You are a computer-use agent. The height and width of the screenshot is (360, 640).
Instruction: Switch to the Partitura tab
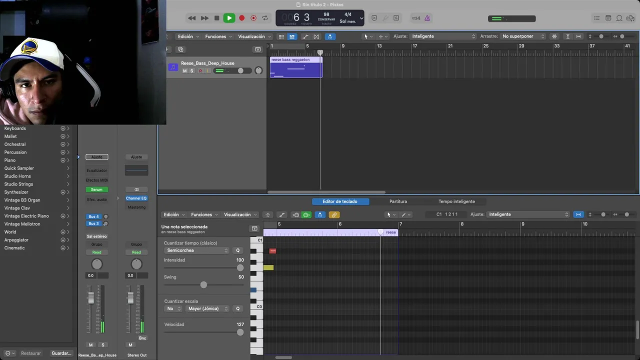(x=398, y=201)
